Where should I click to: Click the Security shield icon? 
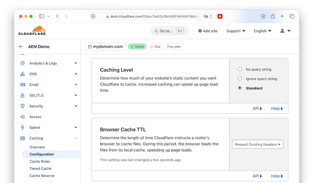click(x=22, y=106)
